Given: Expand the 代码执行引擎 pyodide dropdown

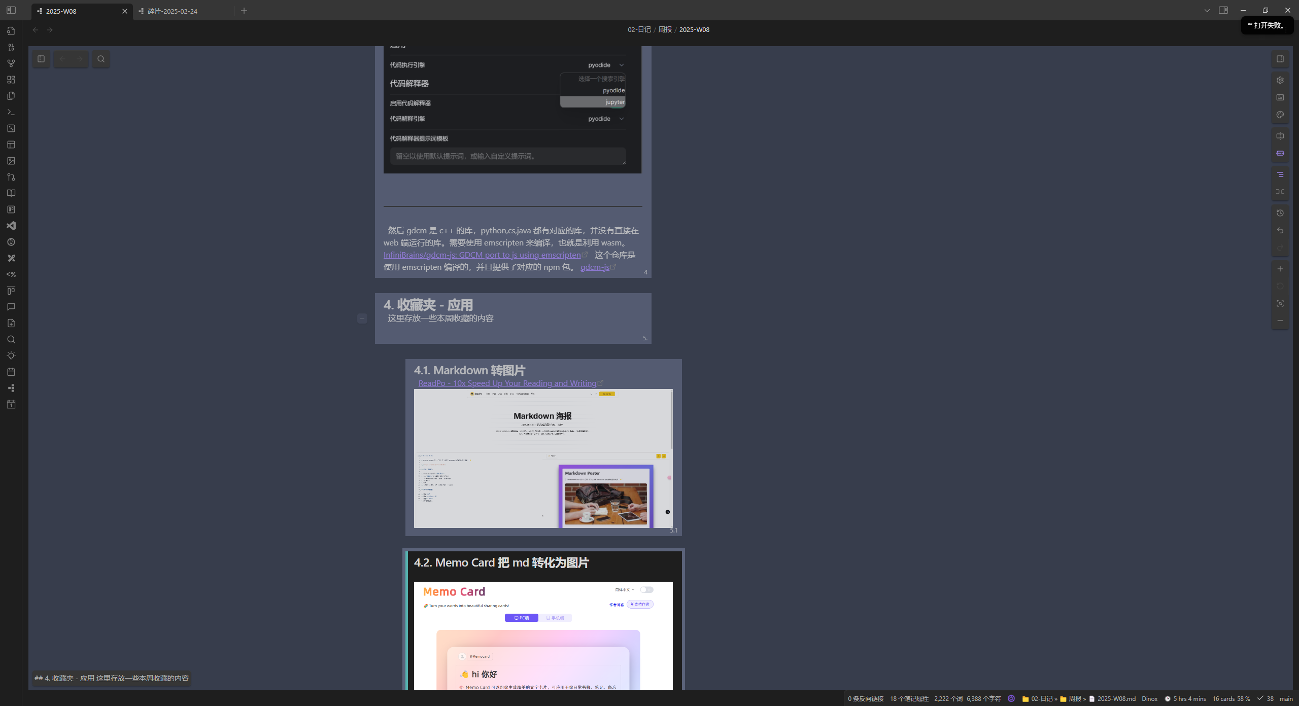Looking at the screenshot, I should (x=606, y=65).
